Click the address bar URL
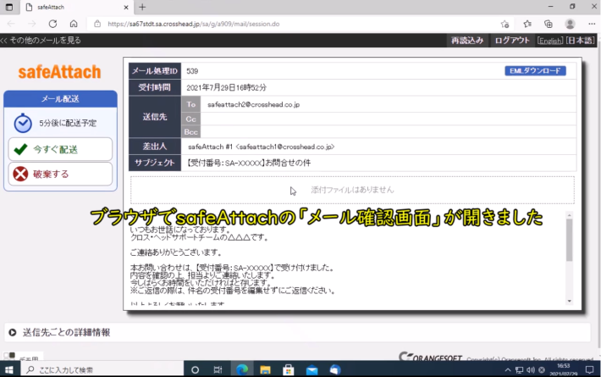The width and height of the screenshot is (601, 377). click(x=194, y=24)
